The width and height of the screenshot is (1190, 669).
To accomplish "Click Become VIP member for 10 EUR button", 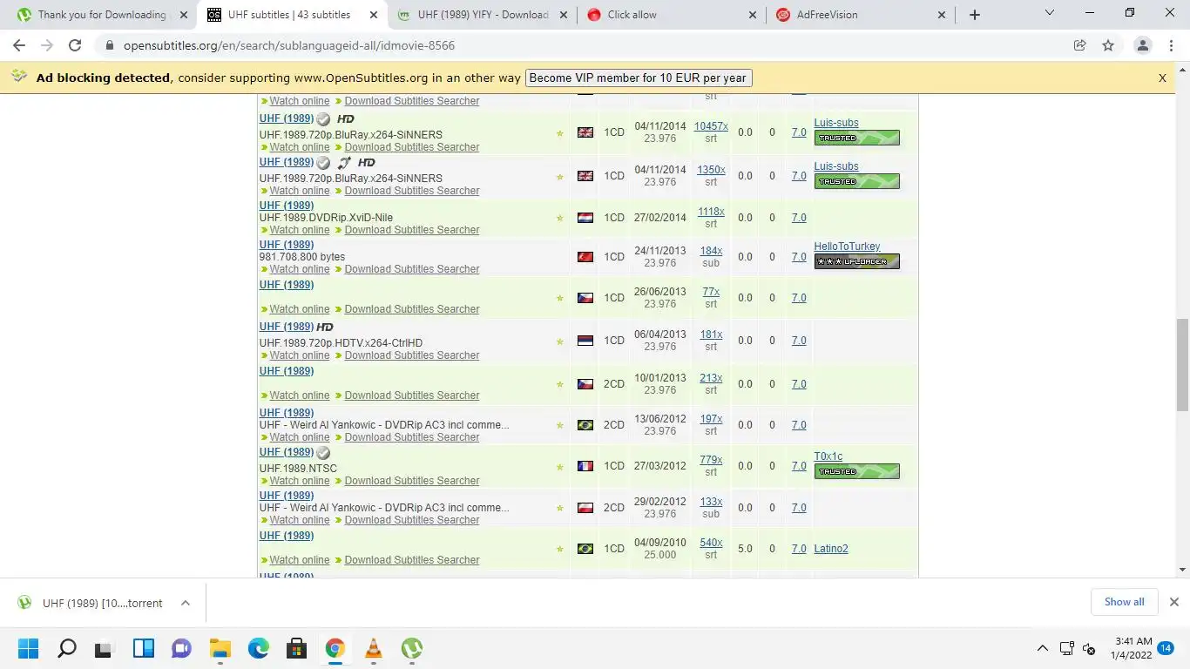I will click(x=638, y=78).
